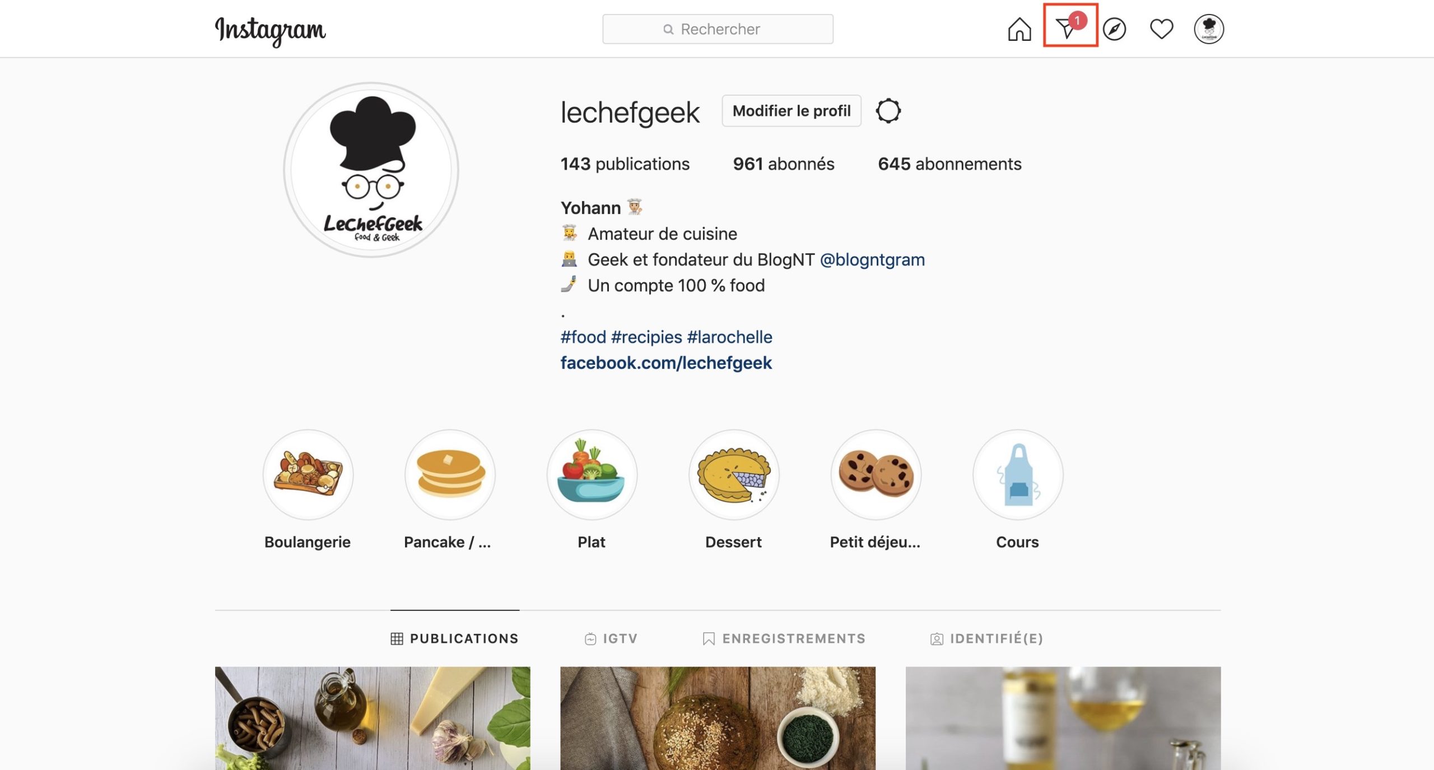Open the Explore compass icon

point(1114,29)
